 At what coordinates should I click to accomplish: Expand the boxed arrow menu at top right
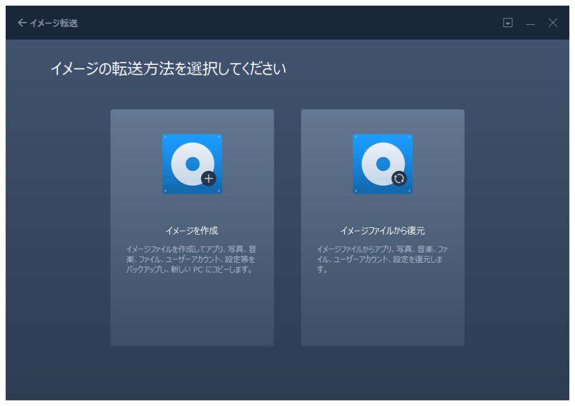click(x=508, y=23)
